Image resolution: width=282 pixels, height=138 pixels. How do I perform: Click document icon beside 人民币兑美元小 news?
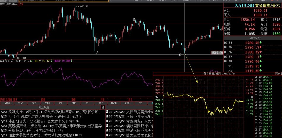click(x=107, y=112)
